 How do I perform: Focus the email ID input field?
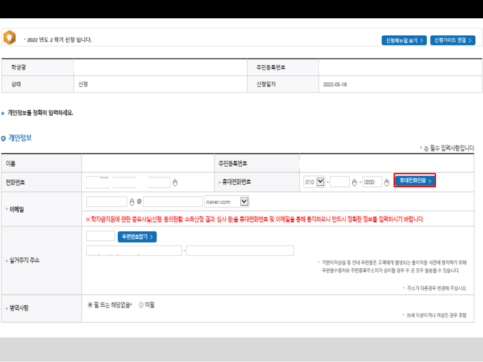(x=107, y=202)
